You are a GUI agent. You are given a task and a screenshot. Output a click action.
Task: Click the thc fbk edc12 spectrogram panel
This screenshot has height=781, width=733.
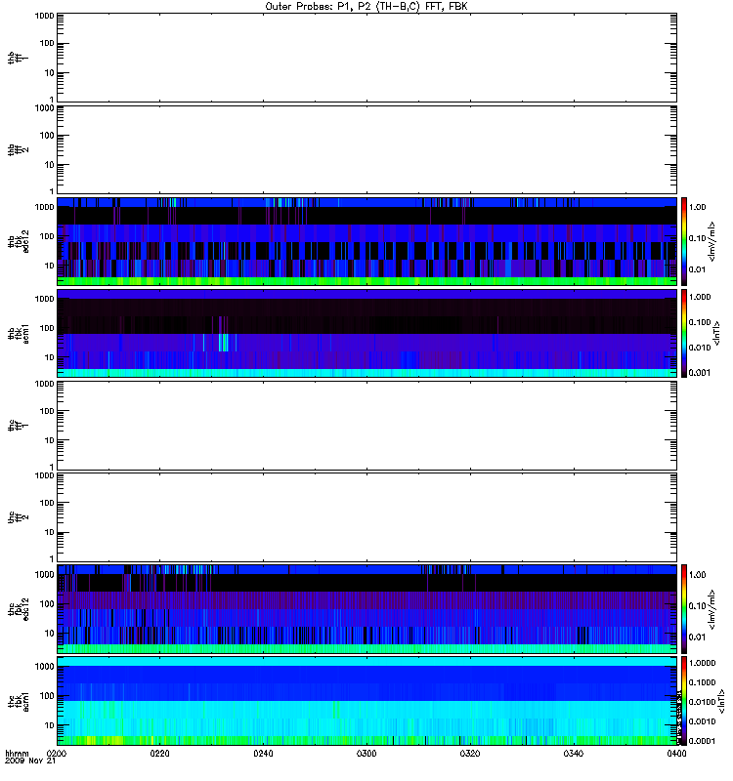[x=366, y=608]
